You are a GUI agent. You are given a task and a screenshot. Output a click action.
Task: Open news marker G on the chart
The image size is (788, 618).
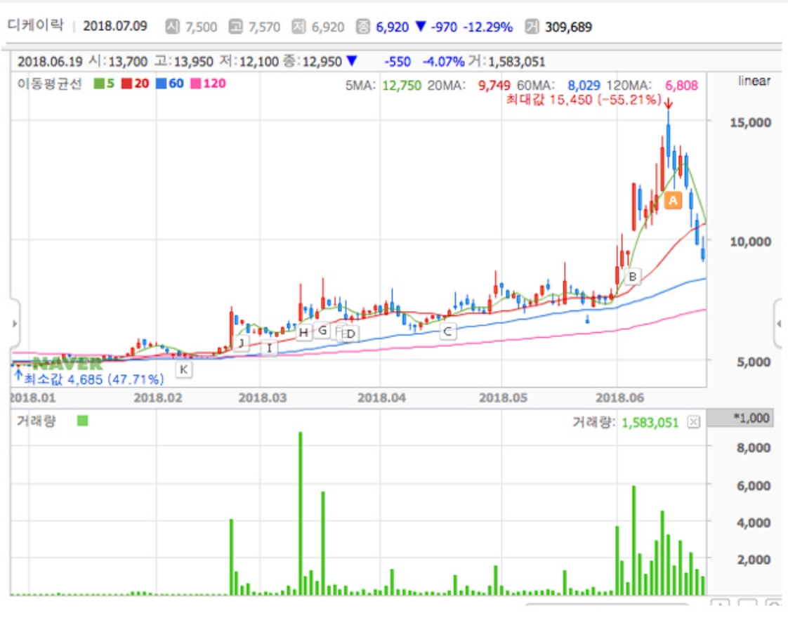322,330
